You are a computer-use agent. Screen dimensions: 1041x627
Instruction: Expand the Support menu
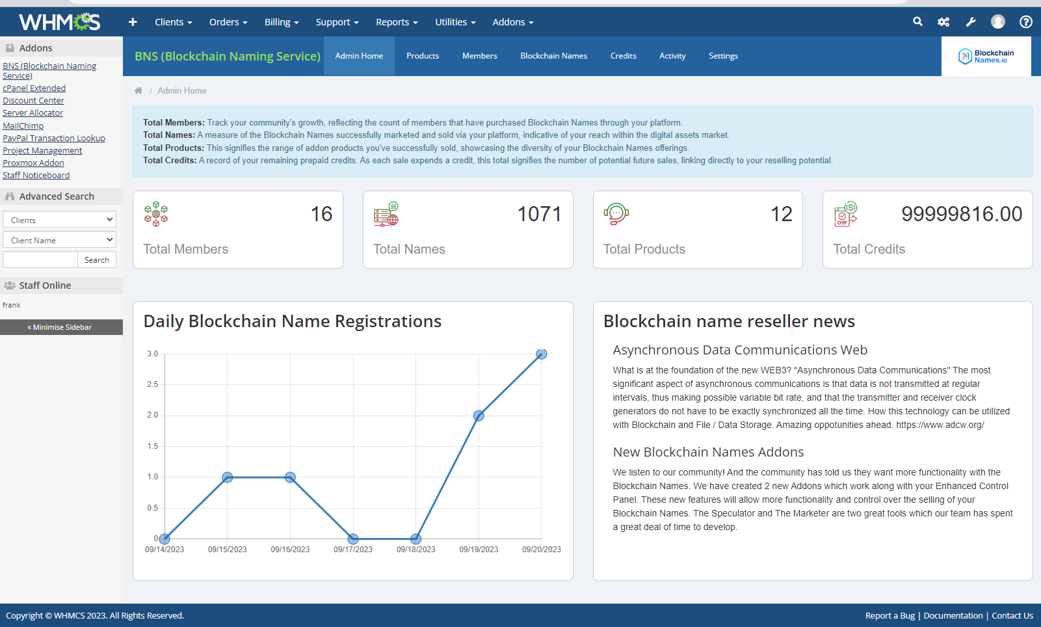pyautogui.click(x=337, y=22)
